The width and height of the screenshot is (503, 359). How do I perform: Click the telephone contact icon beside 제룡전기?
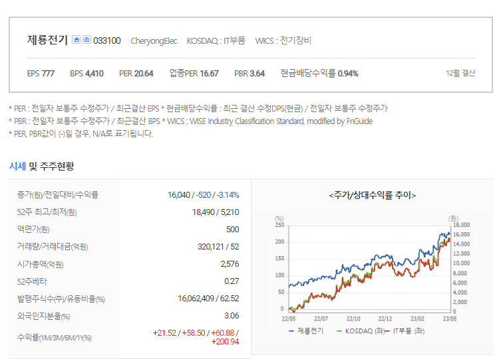86,40
